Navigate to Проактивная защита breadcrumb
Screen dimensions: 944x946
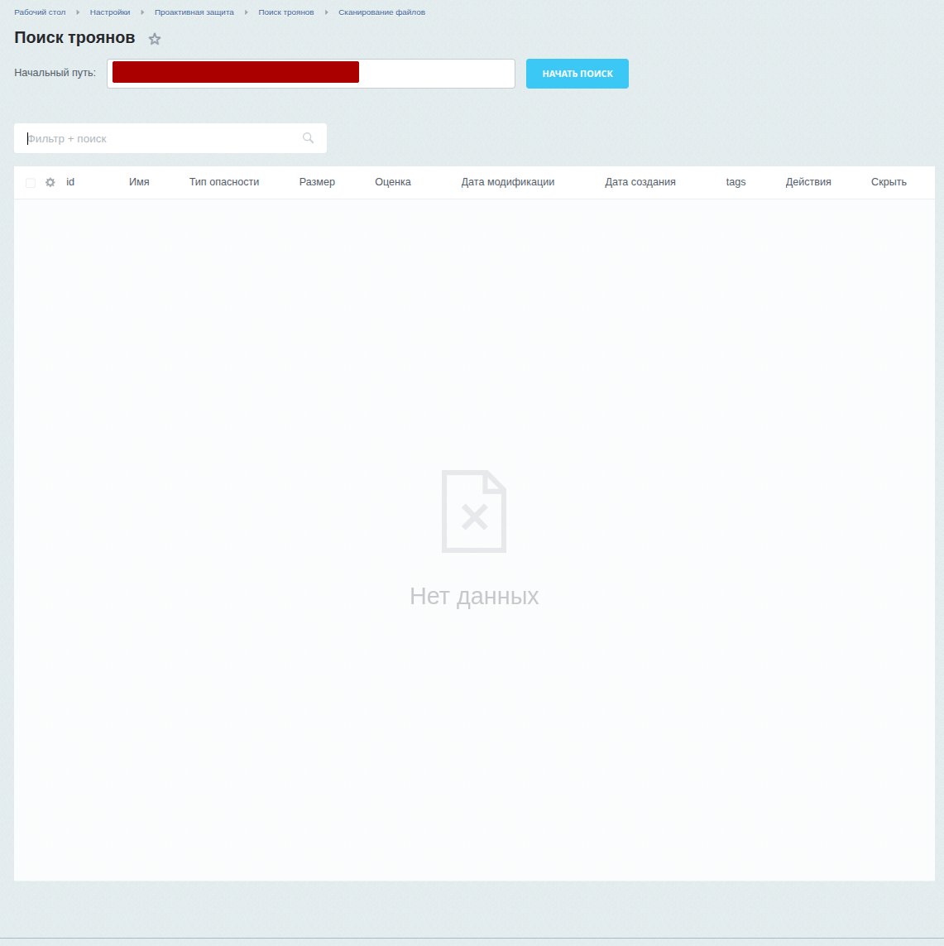194,12
